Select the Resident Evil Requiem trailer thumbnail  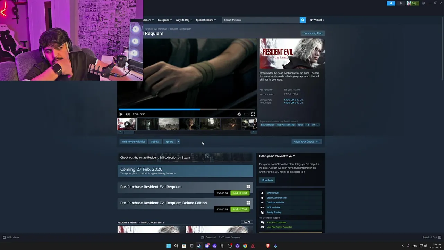point(127,124)
